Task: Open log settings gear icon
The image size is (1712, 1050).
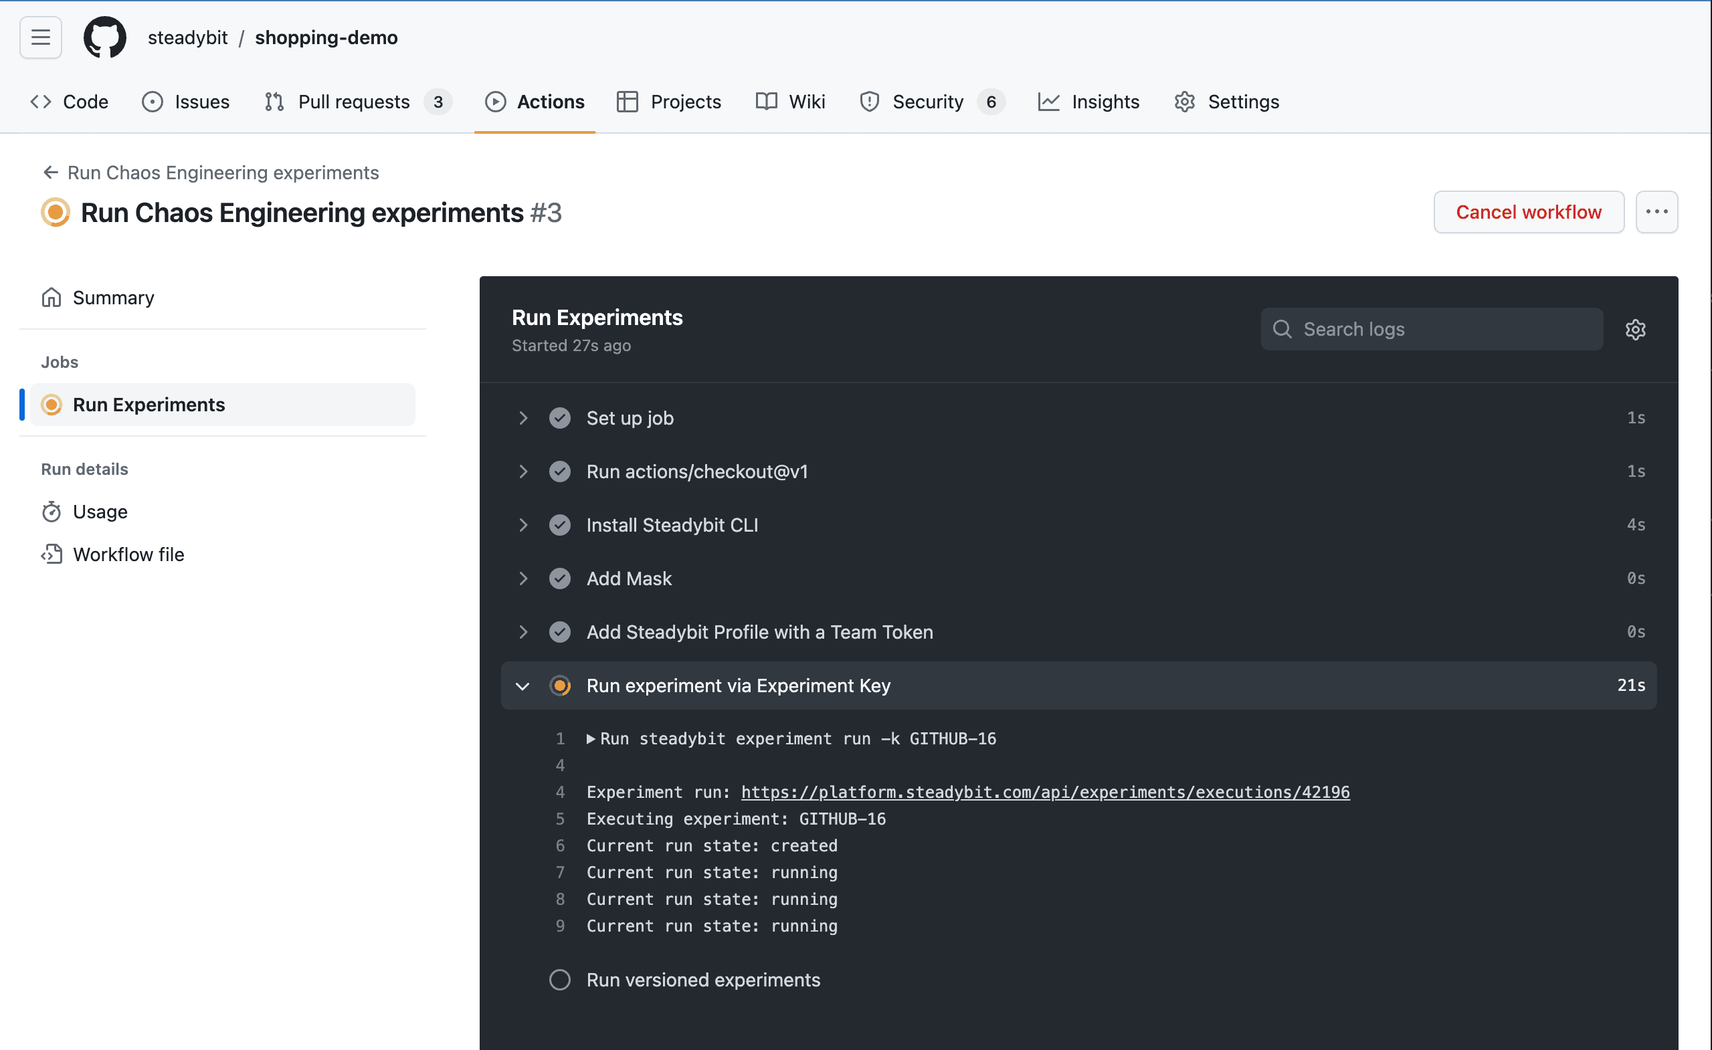Action: click(1635, 329)
